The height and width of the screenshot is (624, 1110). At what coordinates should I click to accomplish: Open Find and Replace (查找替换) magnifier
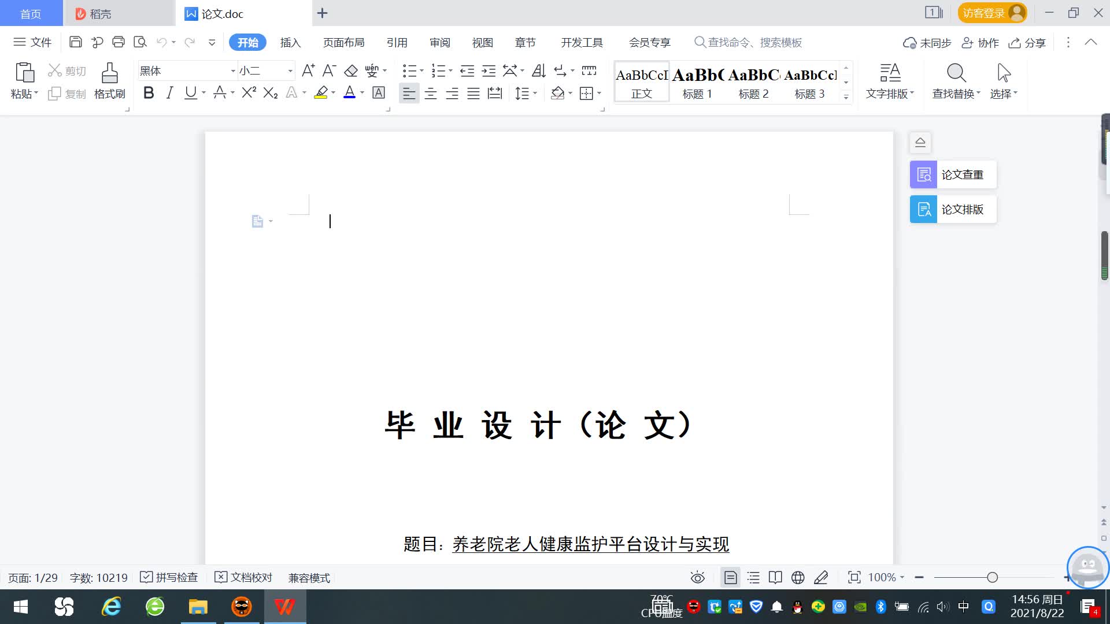956,73
